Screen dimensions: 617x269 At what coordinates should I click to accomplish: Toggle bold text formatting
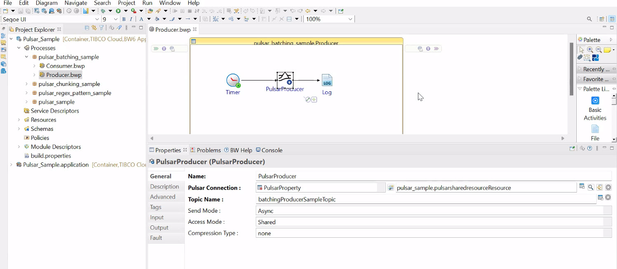coord(124,19)
